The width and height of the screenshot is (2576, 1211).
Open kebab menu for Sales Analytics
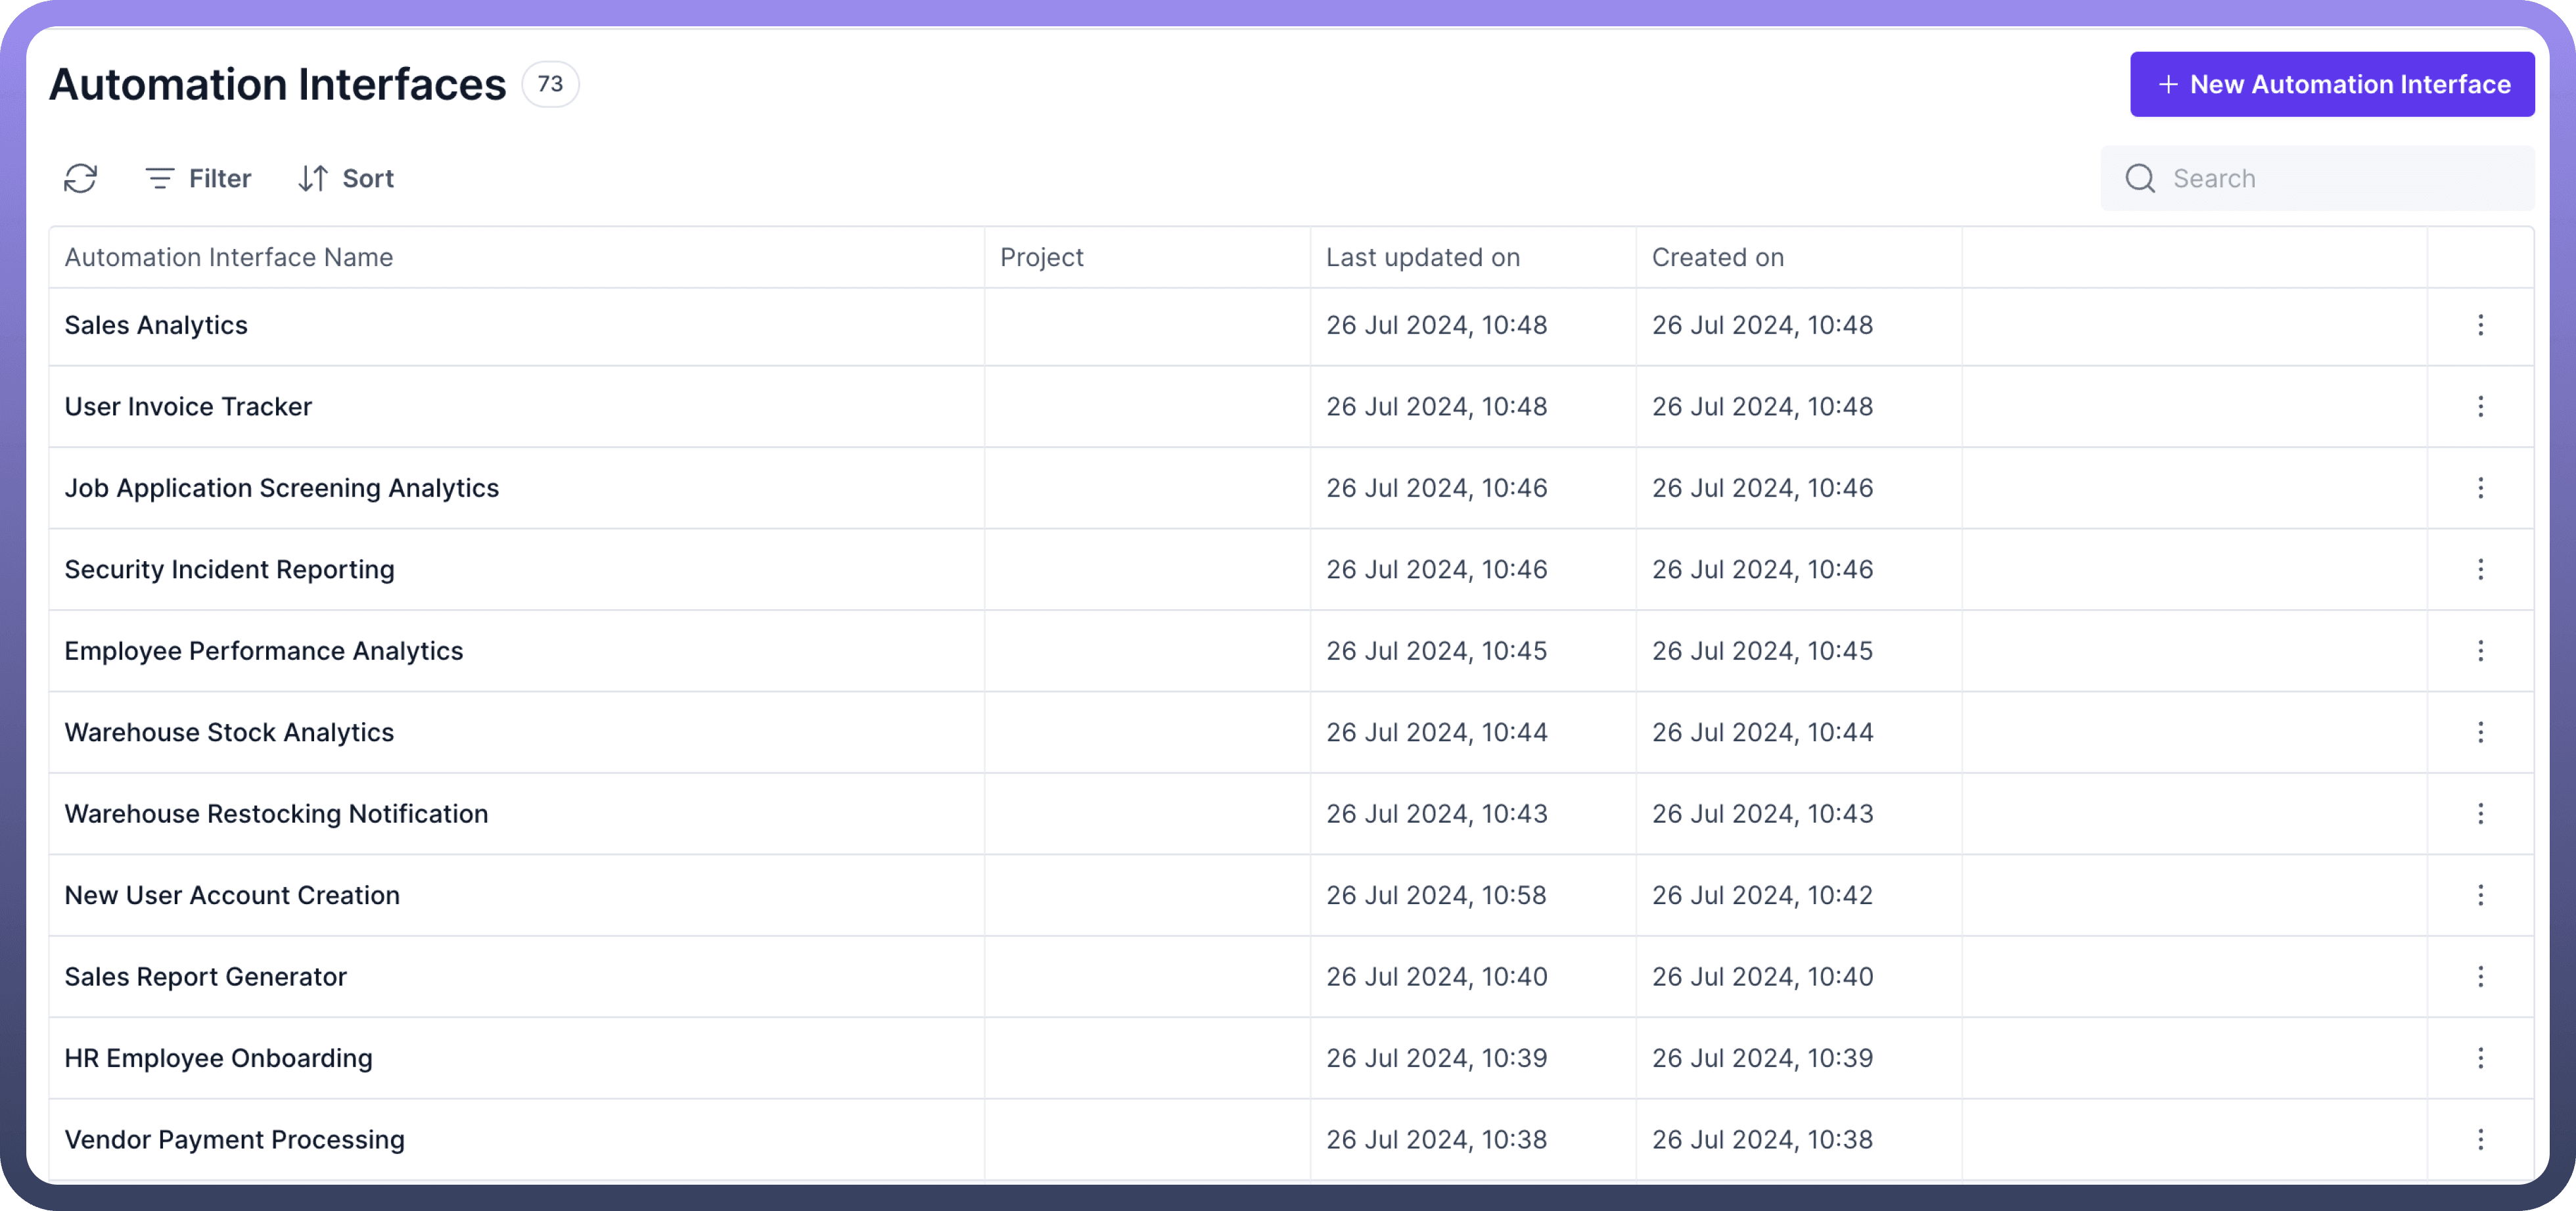coord(2480,325)
